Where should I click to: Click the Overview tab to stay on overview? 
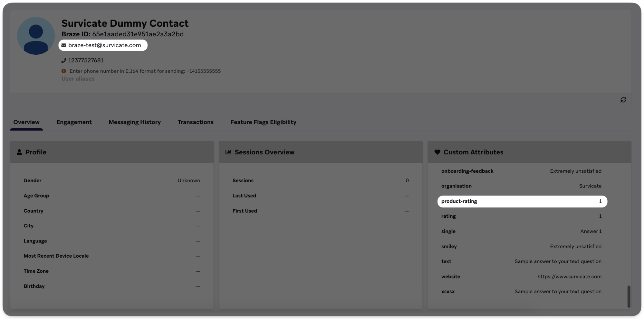[x=26, y=122]
